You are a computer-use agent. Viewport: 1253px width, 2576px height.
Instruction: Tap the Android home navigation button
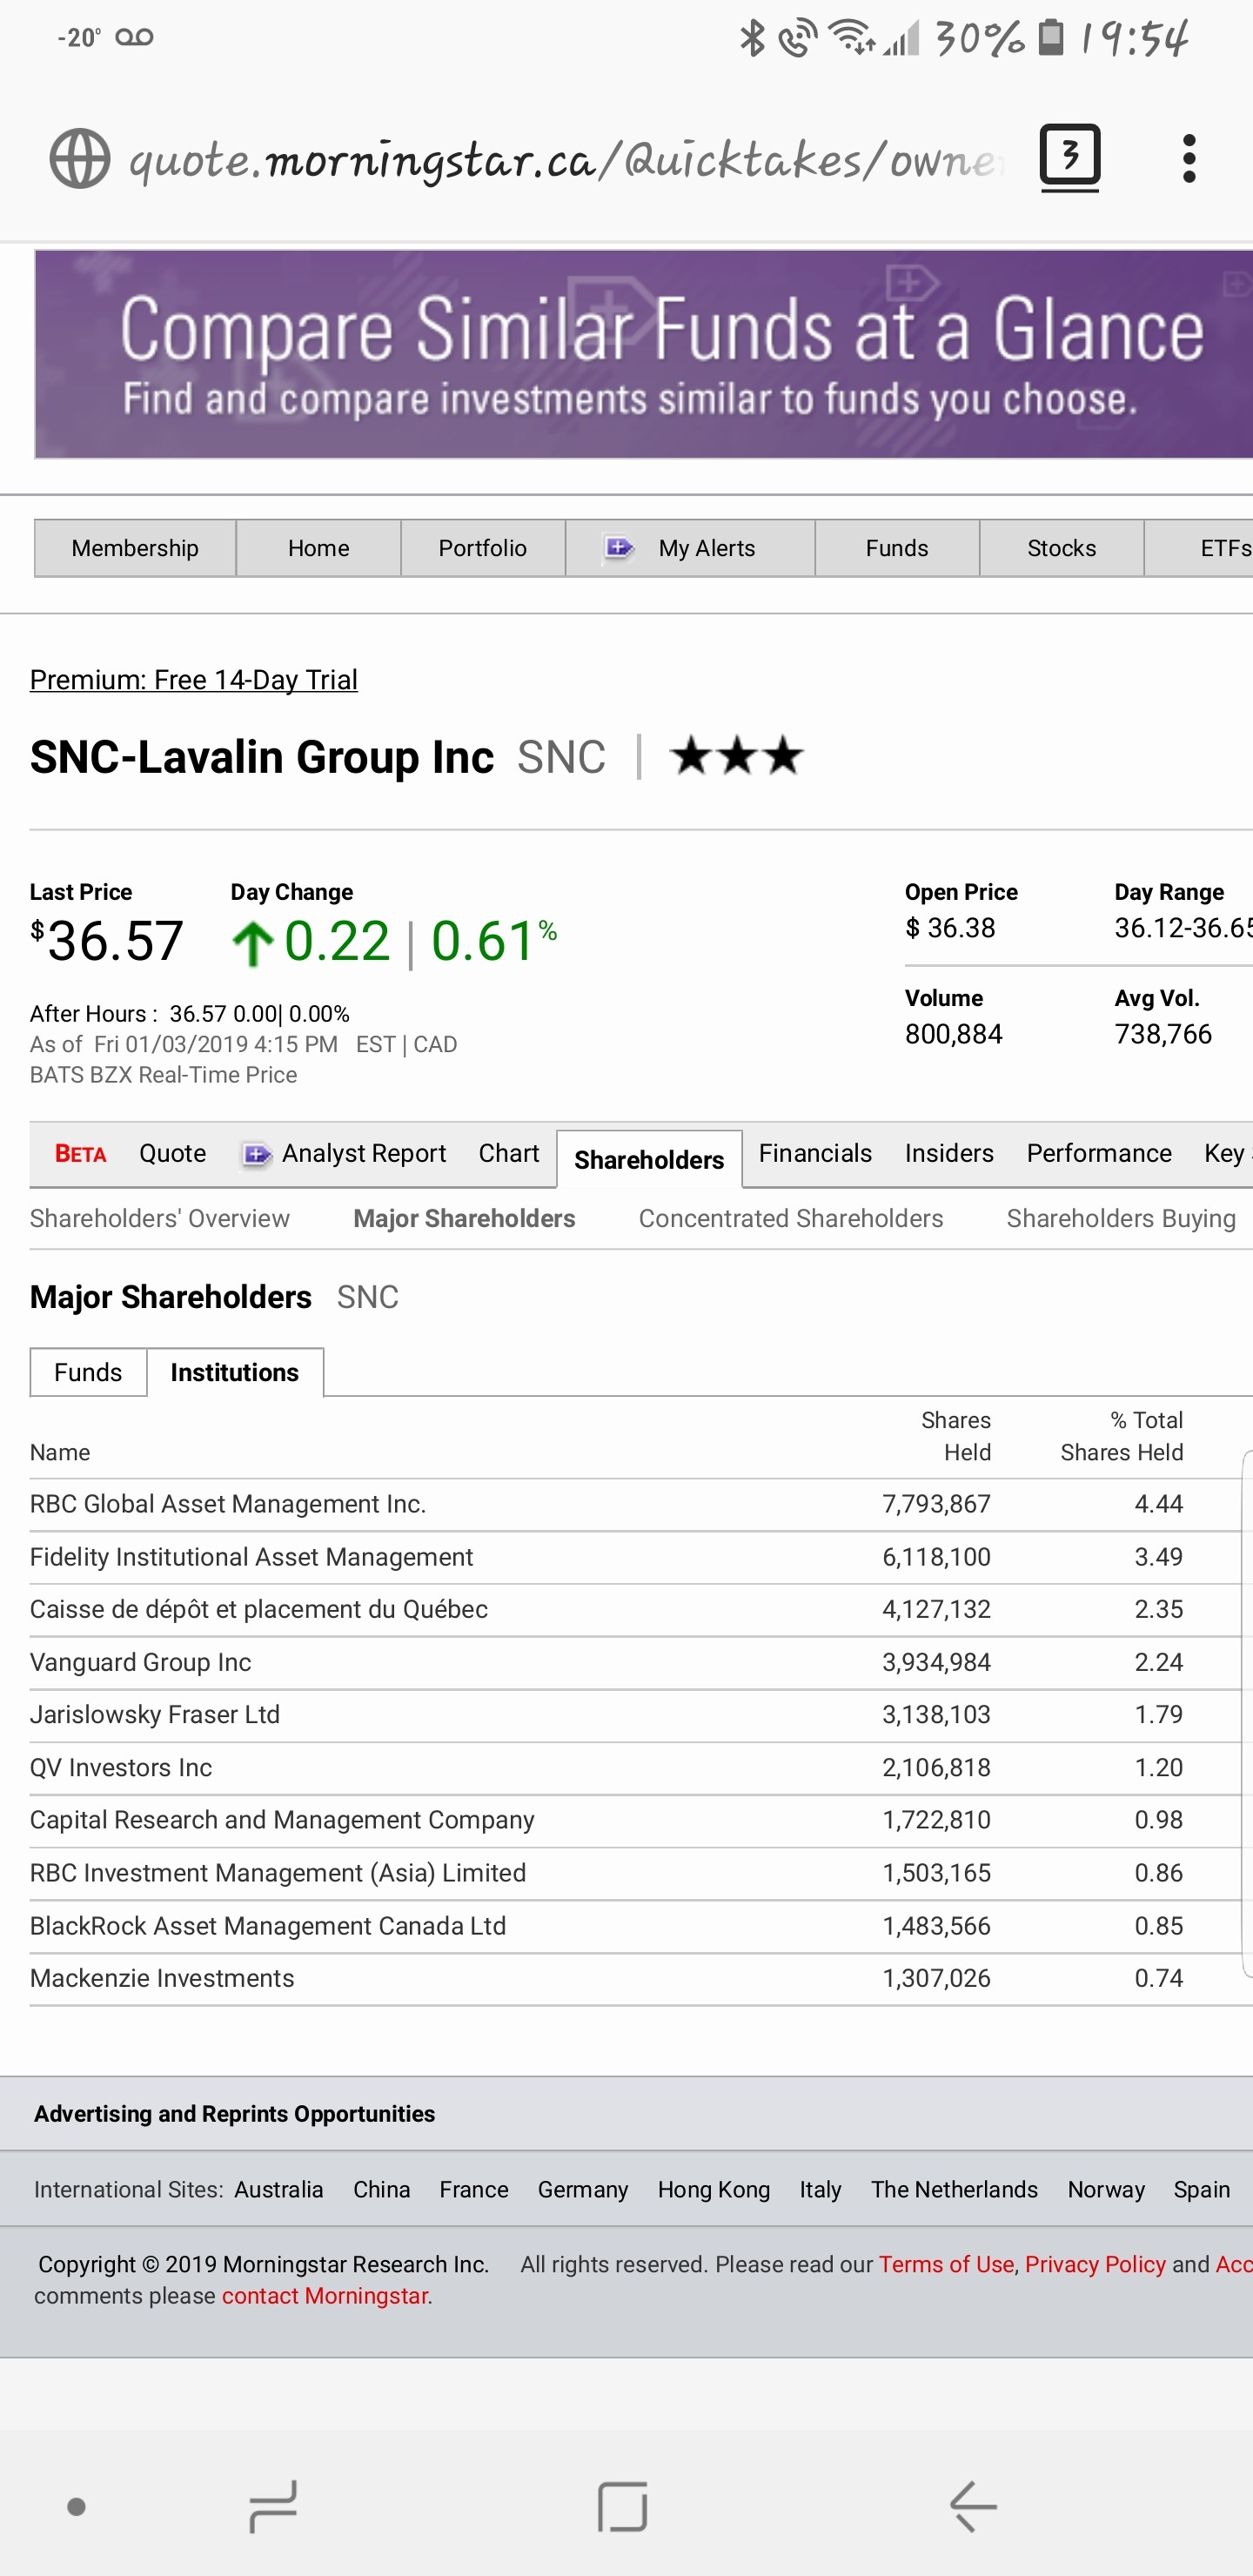tap(623, 2506)
